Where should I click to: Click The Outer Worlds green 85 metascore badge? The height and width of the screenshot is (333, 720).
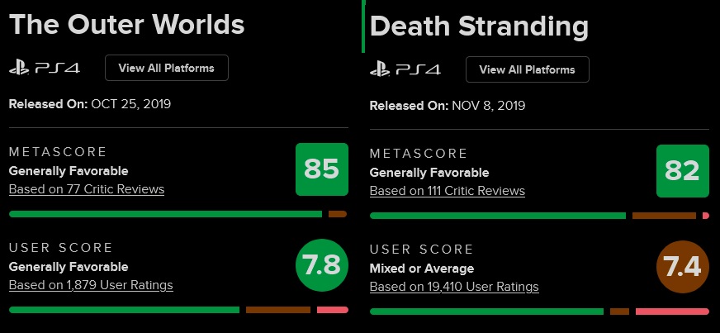tap(322, 169)
